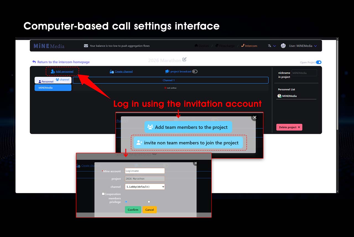Click the green Confirm button
Image resolution: width=354 pixels, height=237 pixels.
coord(133,210)
